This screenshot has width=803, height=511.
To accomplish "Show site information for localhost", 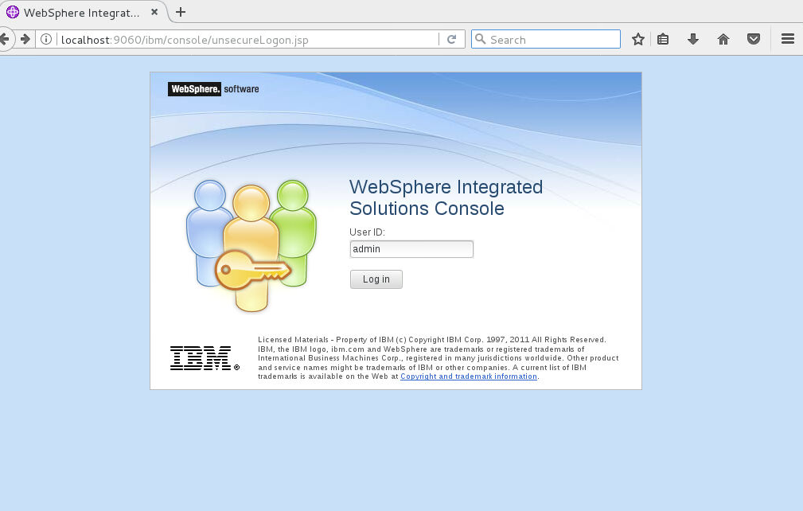I will point(46,40).
